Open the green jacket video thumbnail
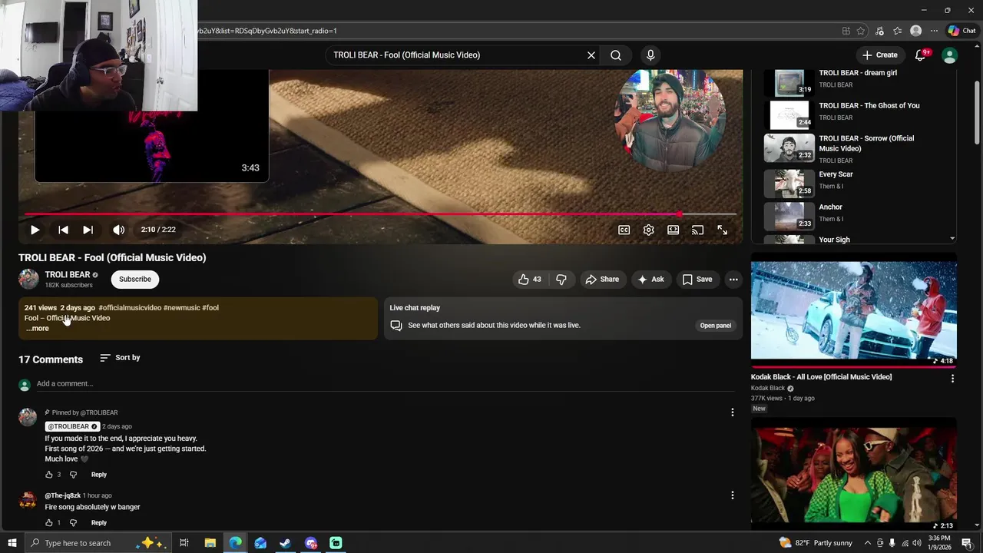 pos(854,474)
